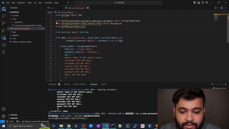The height and width of the screenshot is (129, 229).
Task: Open the Extensions view
Action: click(x=4, y=38)
